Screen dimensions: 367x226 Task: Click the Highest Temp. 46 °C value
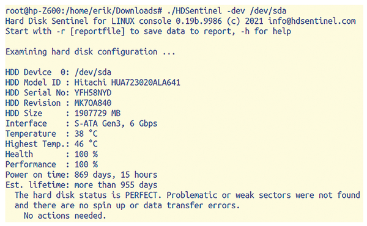point(86,144)
